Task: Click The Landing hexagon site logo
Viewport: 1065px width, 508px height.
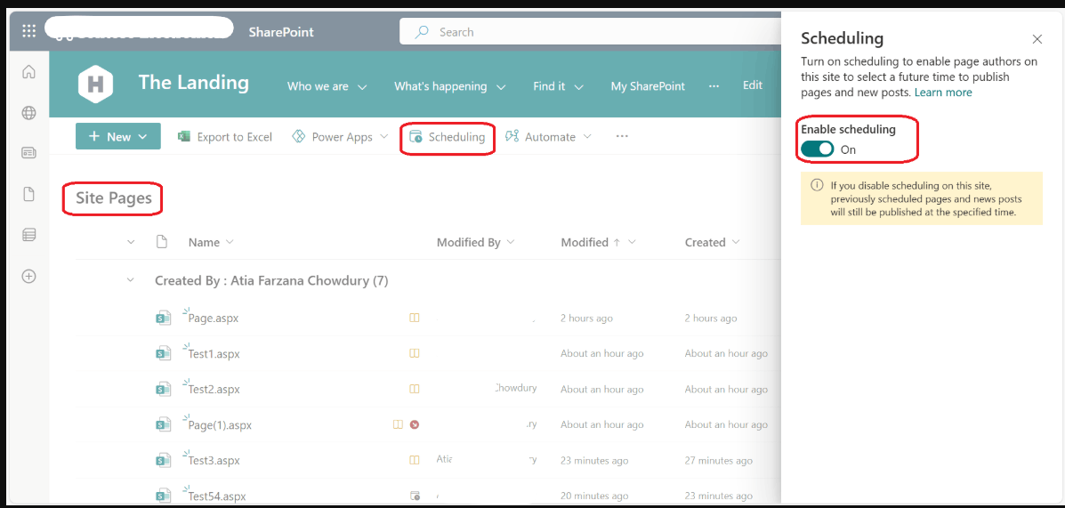Action: pos(95,85)
